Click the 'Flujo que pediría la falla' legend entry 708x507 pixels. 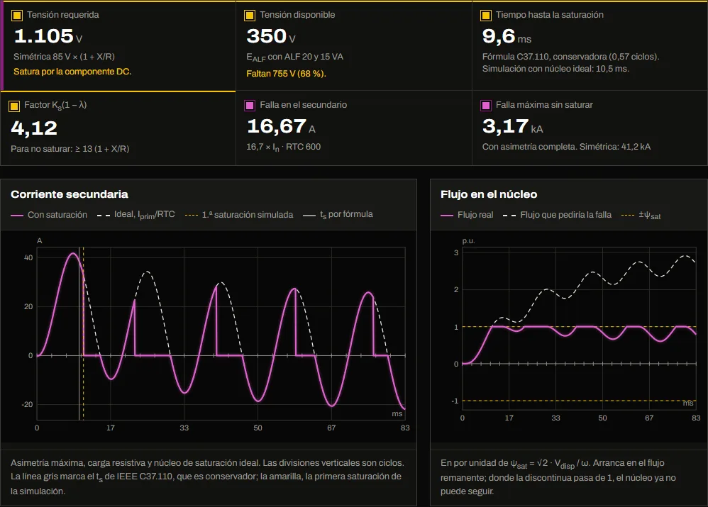tap(557, 215)
